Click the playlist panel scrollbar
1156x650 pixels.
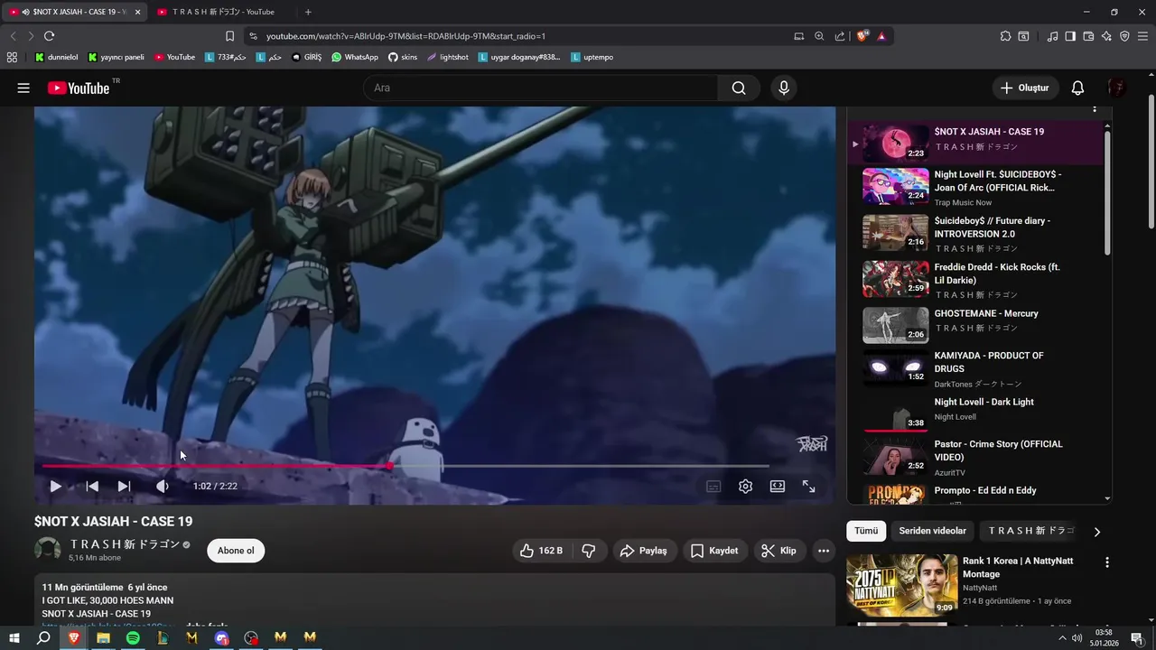[x=1107, y=194]
